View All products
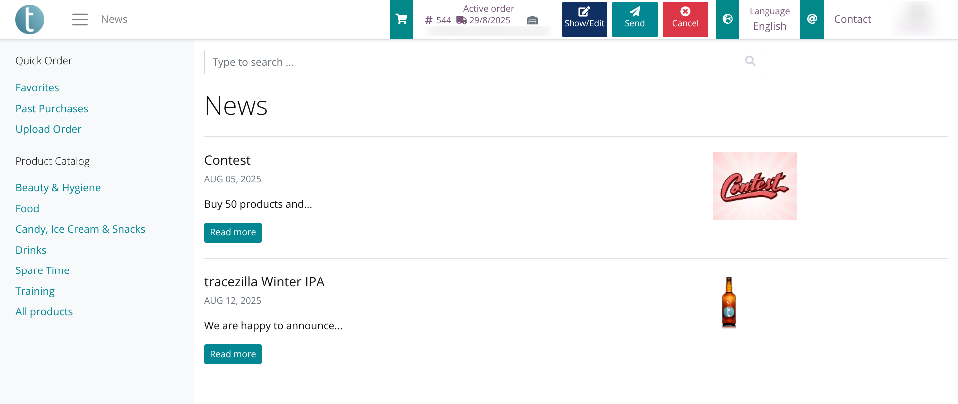Viewport: 958px width, 404px height. [44, 312]
